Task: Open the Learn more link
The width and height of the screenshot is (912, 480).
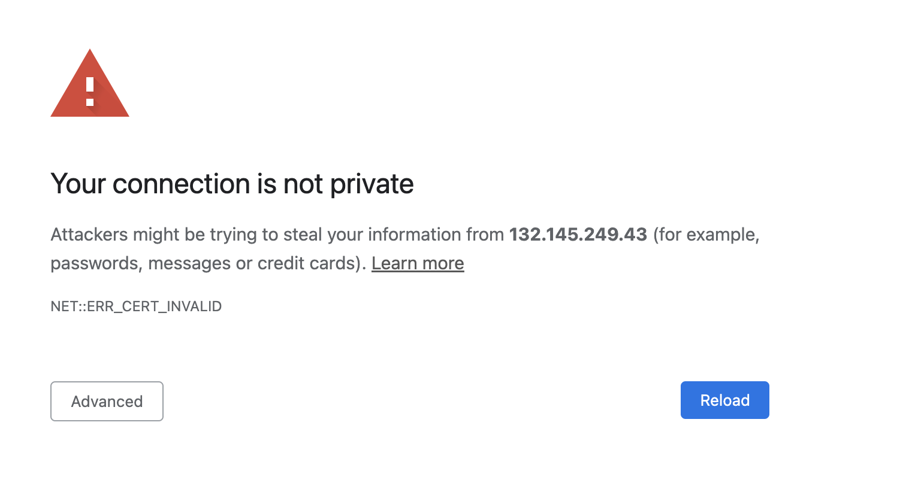Action: 418,263
